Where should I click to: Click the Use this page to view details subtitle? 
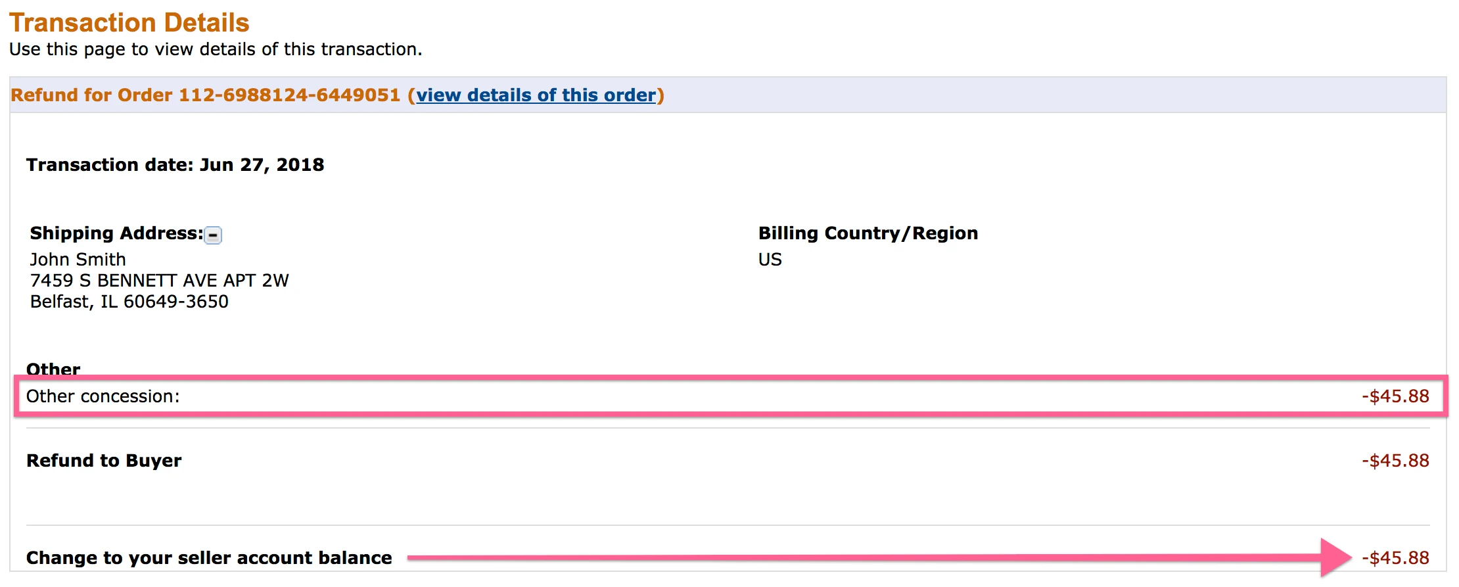pos(216,49)
